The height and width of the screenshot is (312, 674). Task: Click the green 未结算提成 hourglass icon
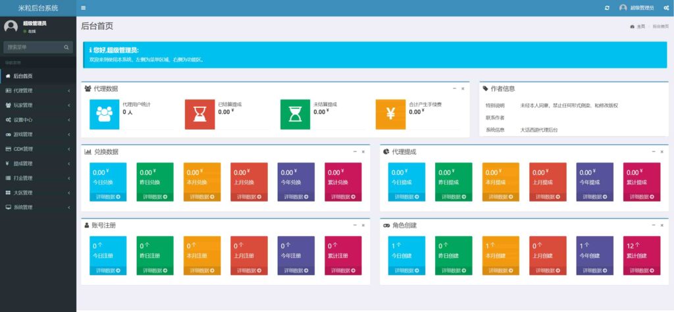(x=295, y=114)
